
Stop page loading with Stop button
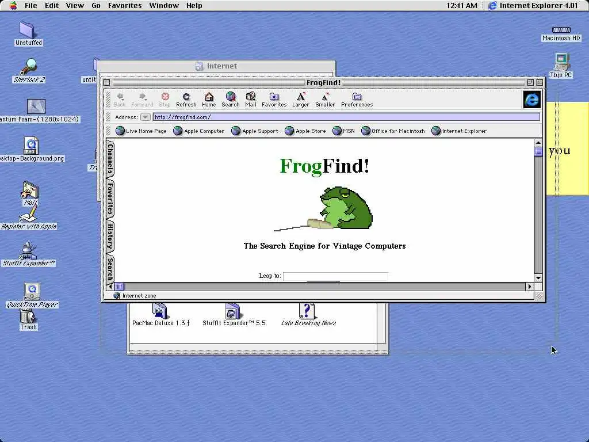(165, 100)
